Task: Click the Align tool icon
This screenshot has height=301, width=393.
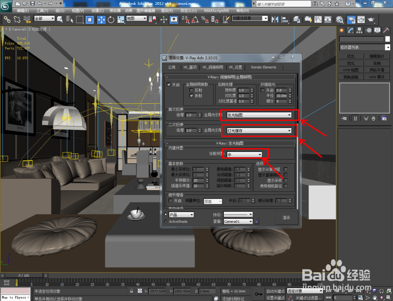Action: click(x=285, y=20)
